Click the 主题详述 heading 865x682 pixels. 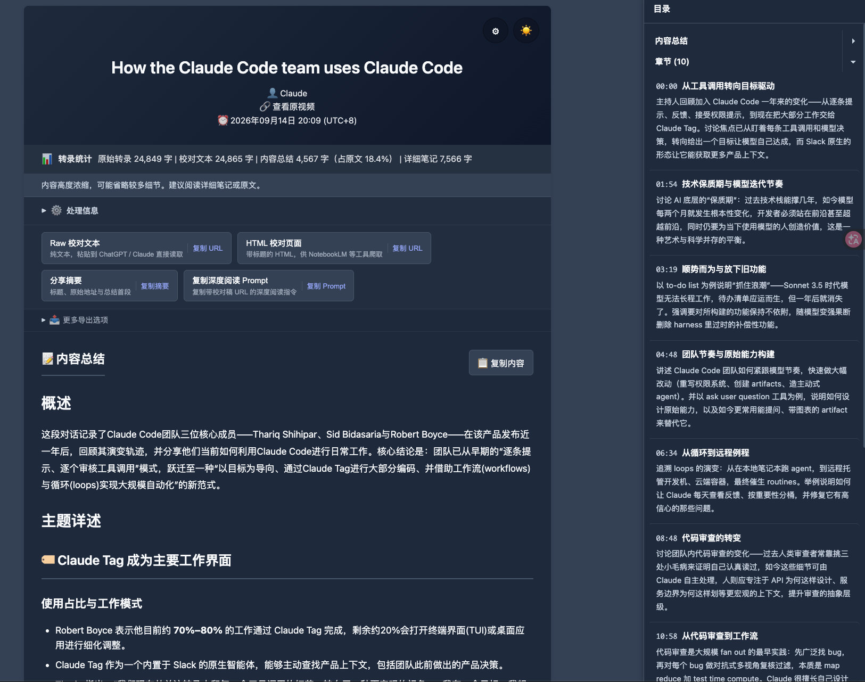click(71, 521)
